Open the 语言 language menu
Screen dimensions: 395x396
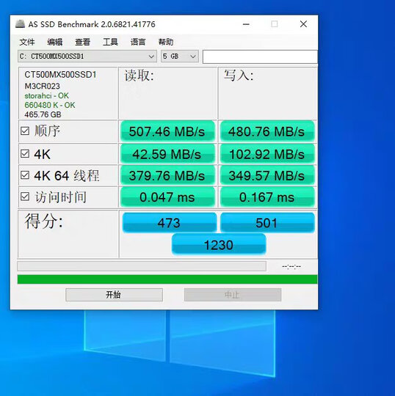pyautogui.click(x=138, y=42)
